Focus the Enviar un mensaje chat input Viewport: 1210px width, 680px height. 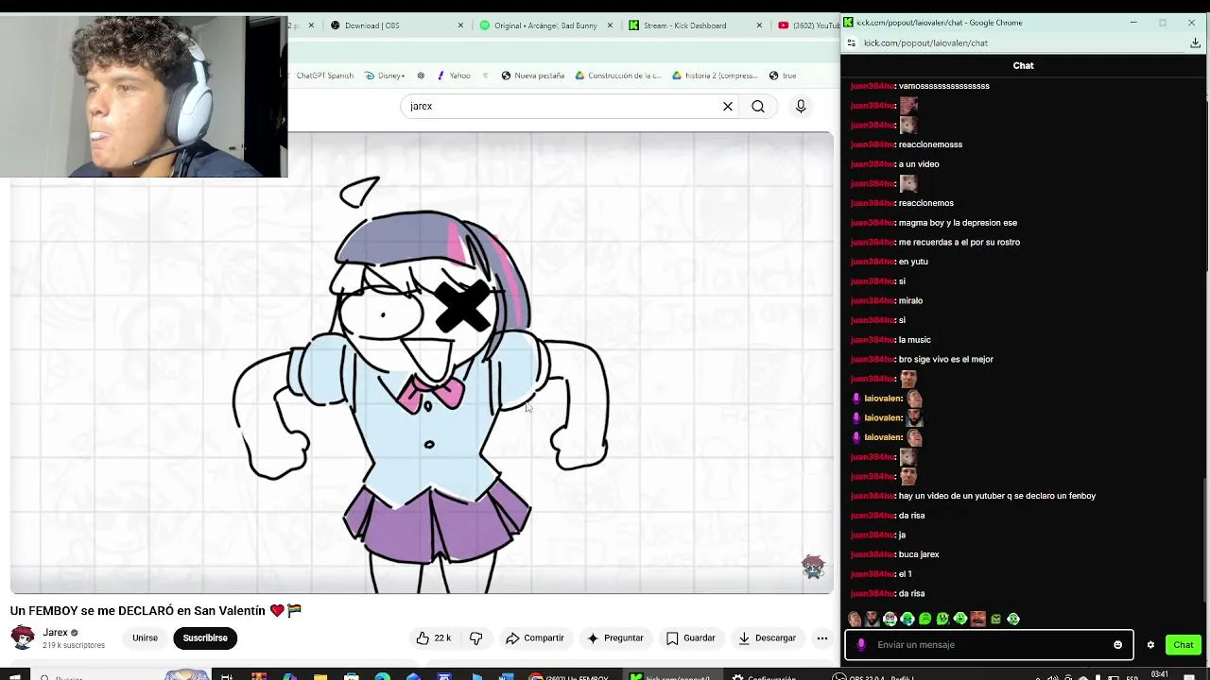point(991,645)
